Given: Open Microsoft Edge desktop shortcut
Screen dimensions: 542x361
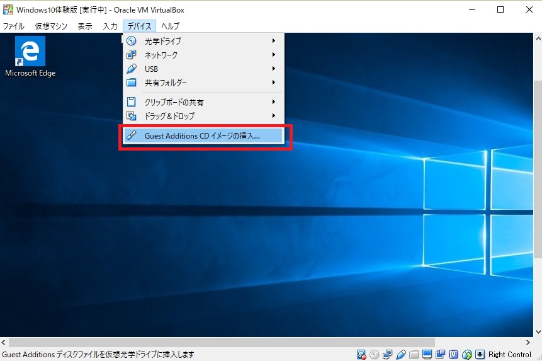Looking at the screenshot, I should coord(30,57).
